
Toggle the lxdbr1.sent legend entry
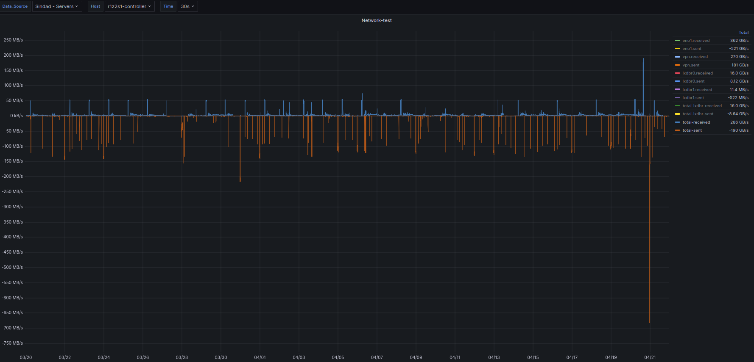pos(693,98)
